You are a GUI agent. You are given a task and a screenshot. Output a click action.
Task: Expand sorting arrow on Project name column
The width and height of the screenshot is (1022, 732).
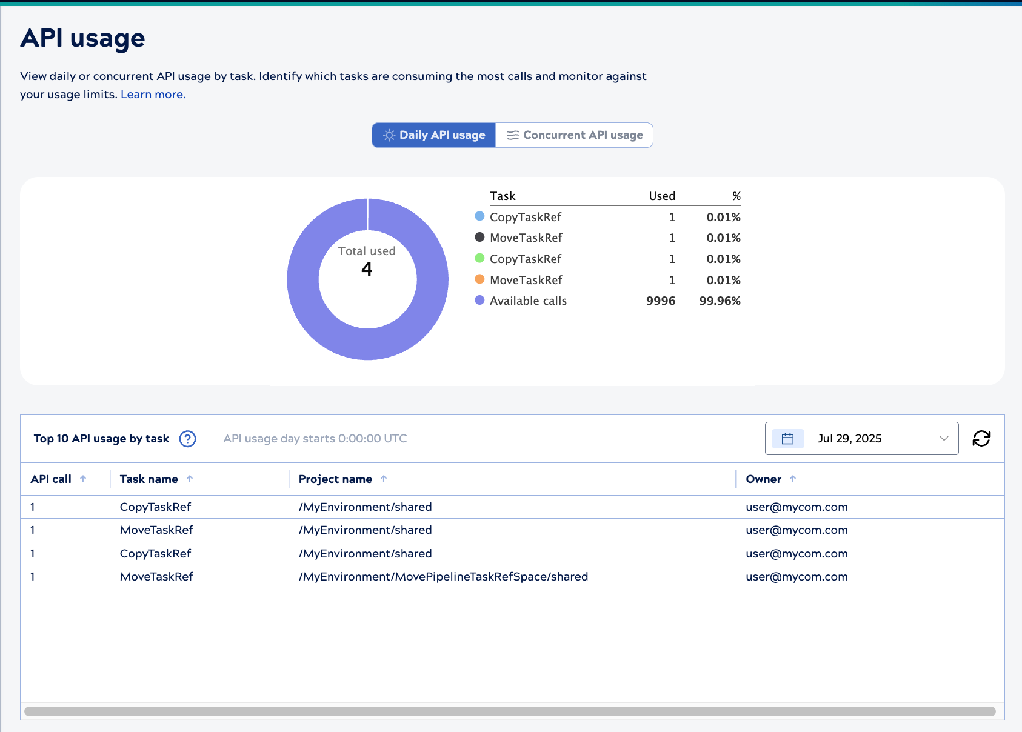(x=384, y=478)
